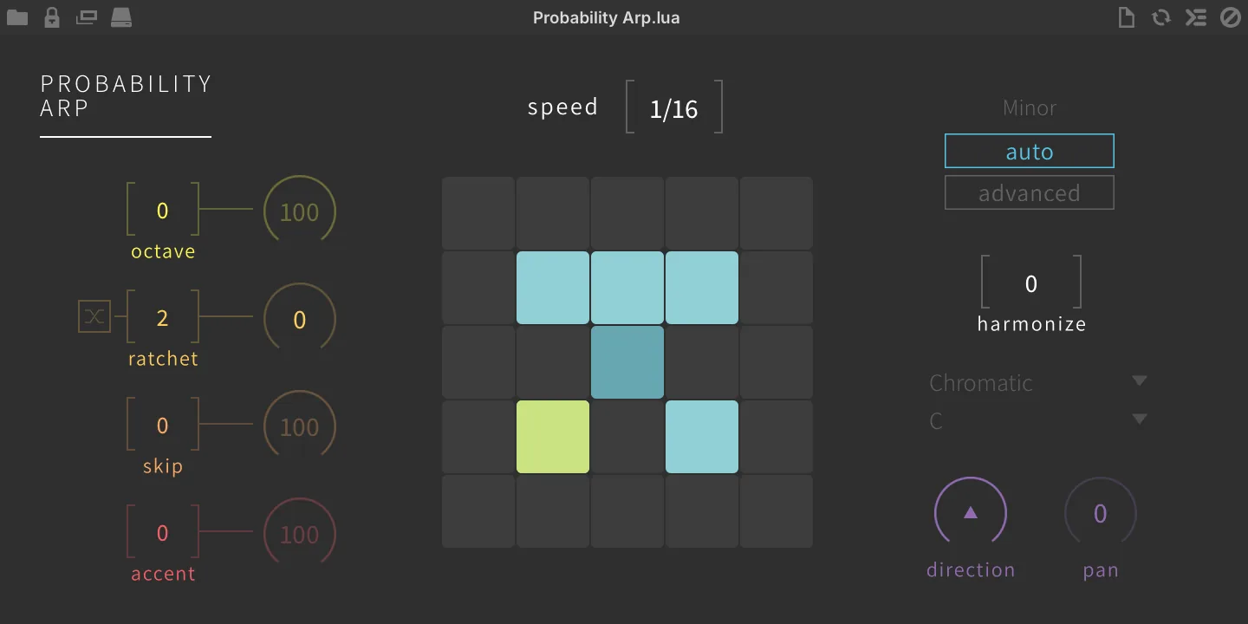Click the "PROBABILITY ARP" heading
This screenshot has height=624, width=1248.
126,95
